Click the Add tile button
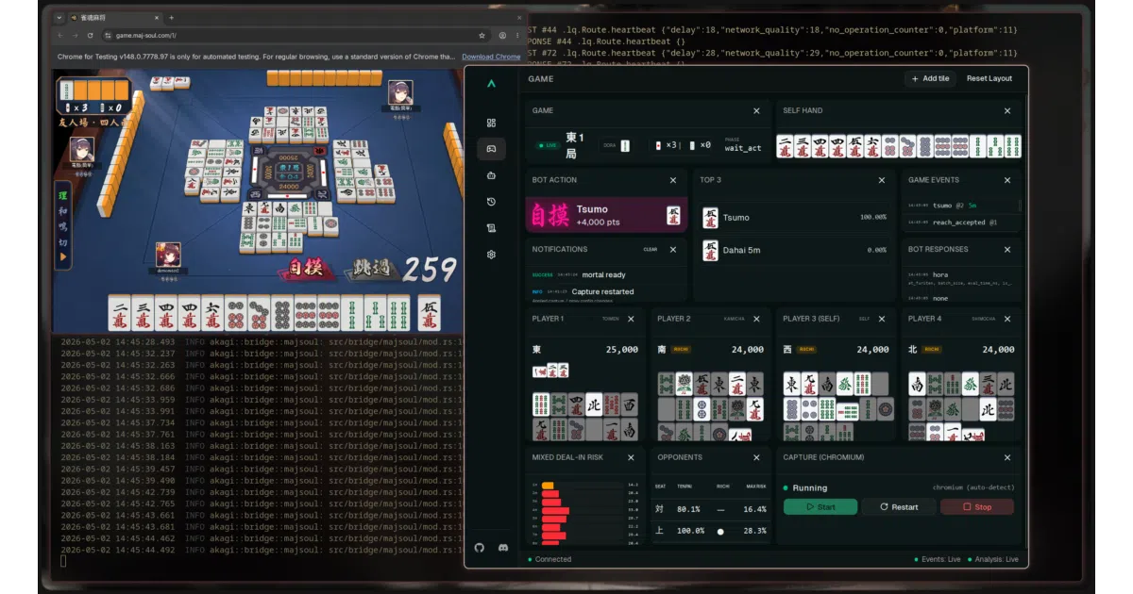The image size is (1133, 594). [930, 79]
